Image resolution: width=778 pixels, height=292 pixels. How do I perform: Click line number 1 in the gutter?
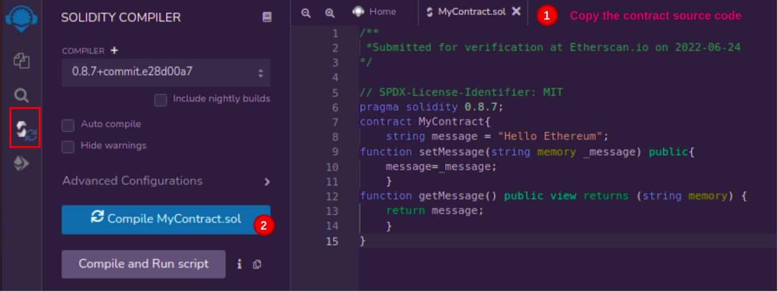tap(335, 33)
